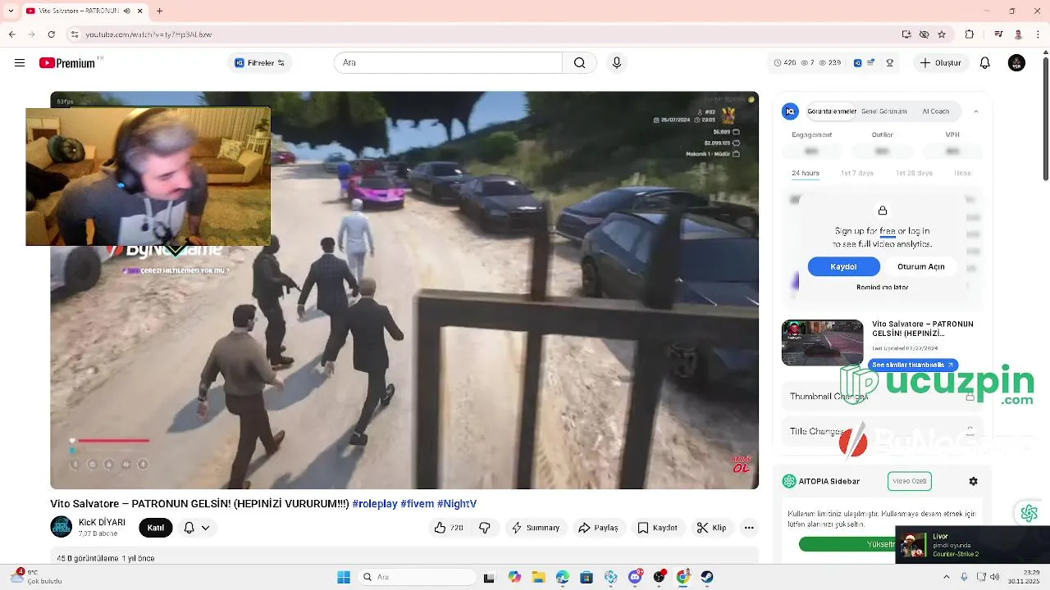This screenshot has height=590, width=1050.
Task: Share the video with Paylaş
Action: tap(598, 528)
